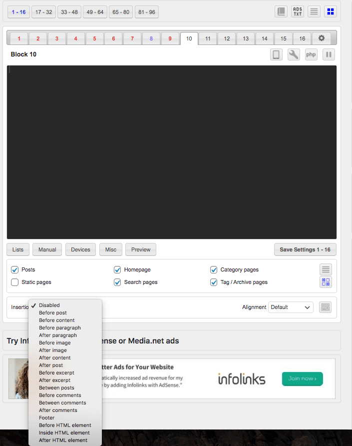Click the Lists button
The width and height of the screenshot is (352, 446).
coord(18,249)
